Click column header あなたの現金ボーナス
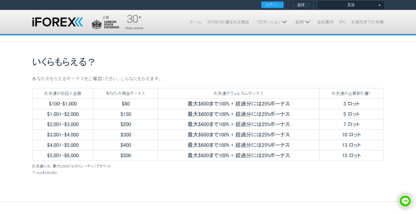This screenshot has height=214, width=416. (126, 93)
